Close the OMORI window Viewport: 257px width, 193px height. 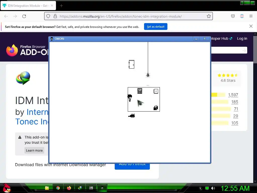tap(205, 38)
